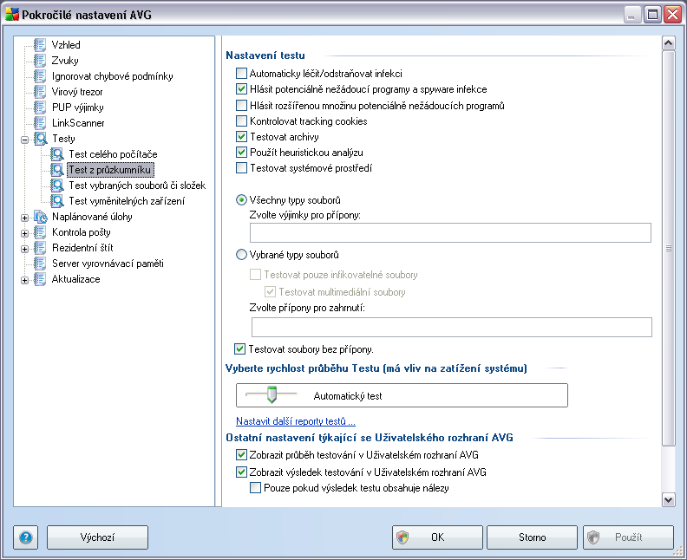
Task: Click the Naplánované úlohy clock icon
Action: click(41, 217)
